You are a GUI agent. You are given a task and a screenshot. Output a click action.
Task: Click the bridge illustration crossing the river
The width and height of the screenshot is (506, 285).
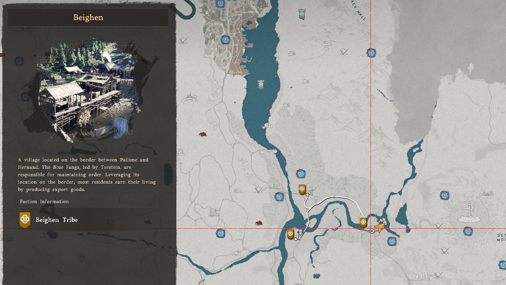click(269, 151)
